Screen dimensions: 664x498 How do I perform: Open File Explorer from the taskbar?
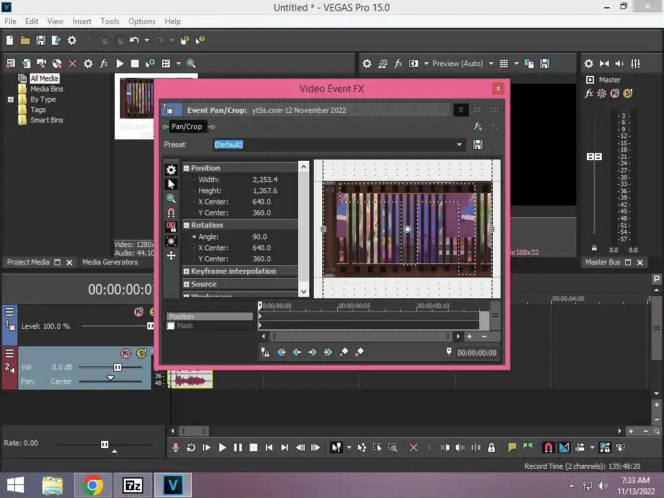coord(53,485)
